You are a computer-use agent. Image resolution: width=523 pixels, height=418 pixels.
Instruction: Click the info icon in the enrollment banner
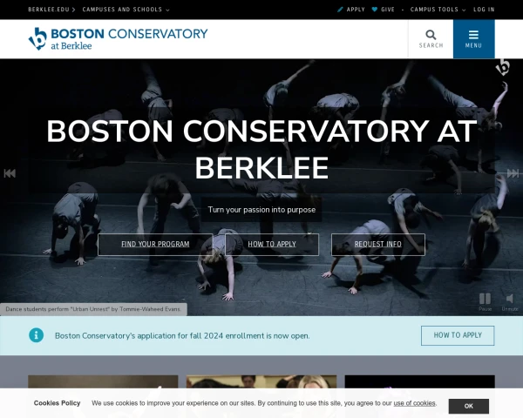(36, 335)
